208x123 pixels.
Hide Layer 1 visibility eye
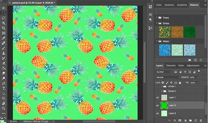(x=158, y=98)
